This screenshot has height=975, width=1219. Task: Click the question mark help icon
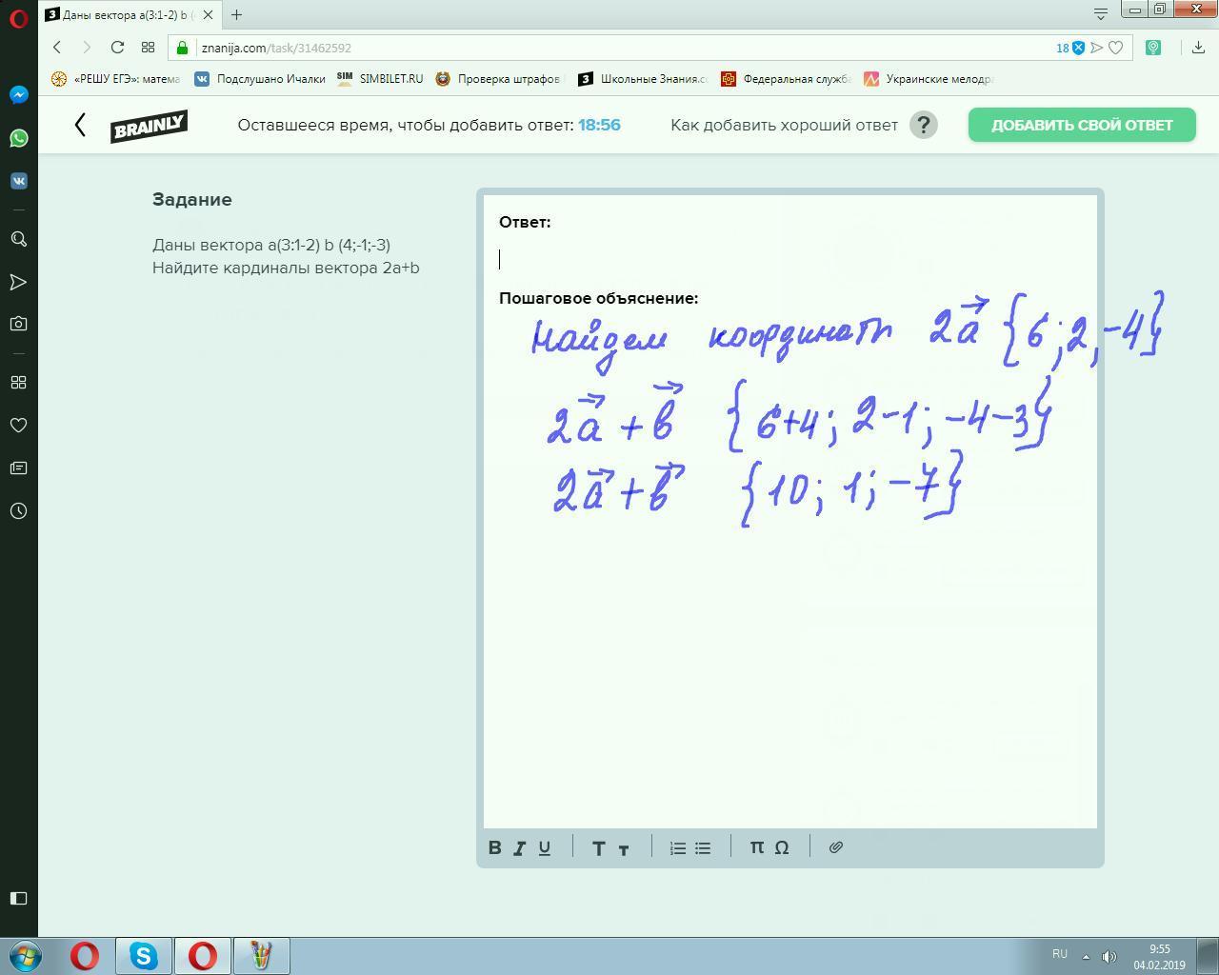click(x=924, y=125)
